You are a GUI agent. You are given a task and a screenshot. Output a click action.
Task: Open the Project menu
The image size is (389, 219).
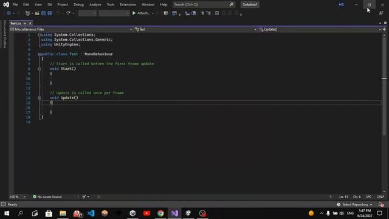pyautogui.click(x=63, y=4)
